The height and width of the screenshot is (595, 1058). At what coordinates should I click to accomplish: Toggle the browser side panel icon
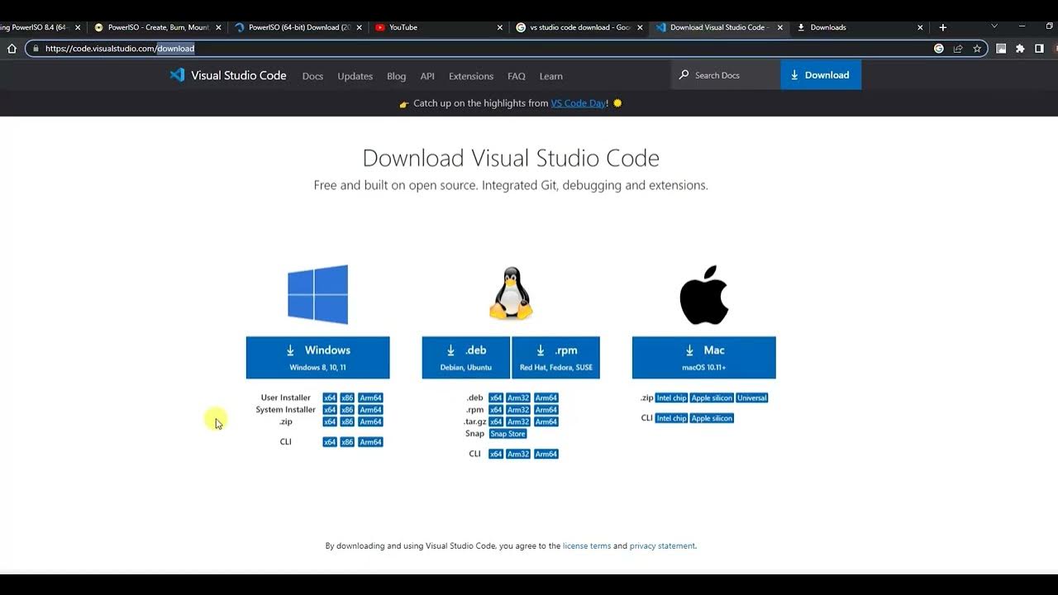point(1039,49)
